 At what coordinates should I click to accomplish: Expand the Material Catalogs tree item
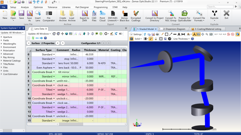pyautogui.click(x=1, y=61)
